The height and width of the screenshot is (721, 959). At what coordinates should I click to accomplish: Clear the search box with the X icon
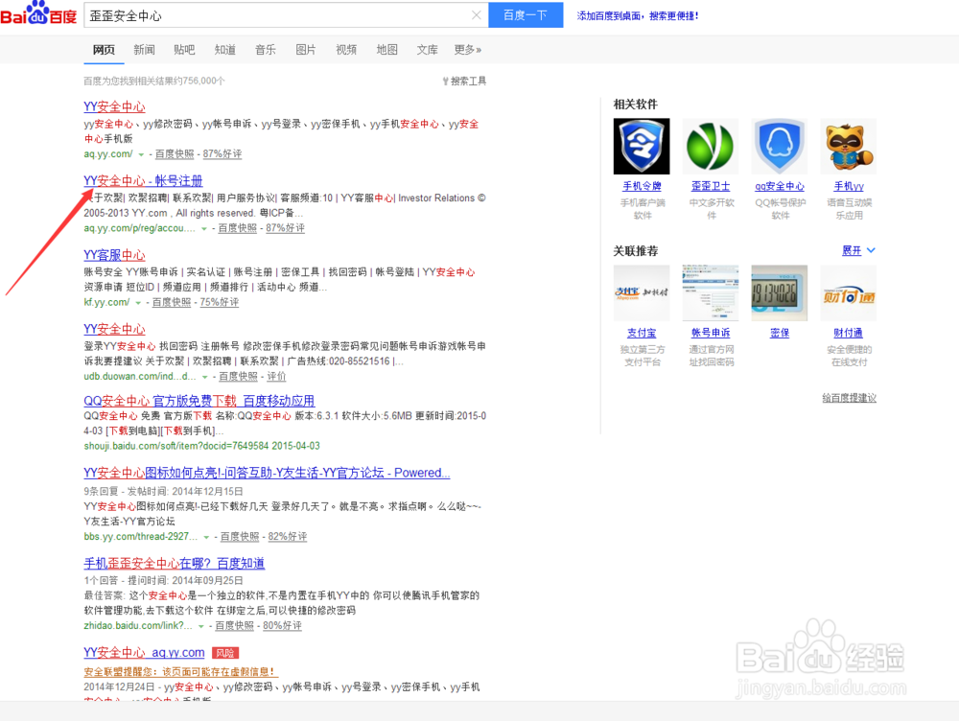coord(476,15)
